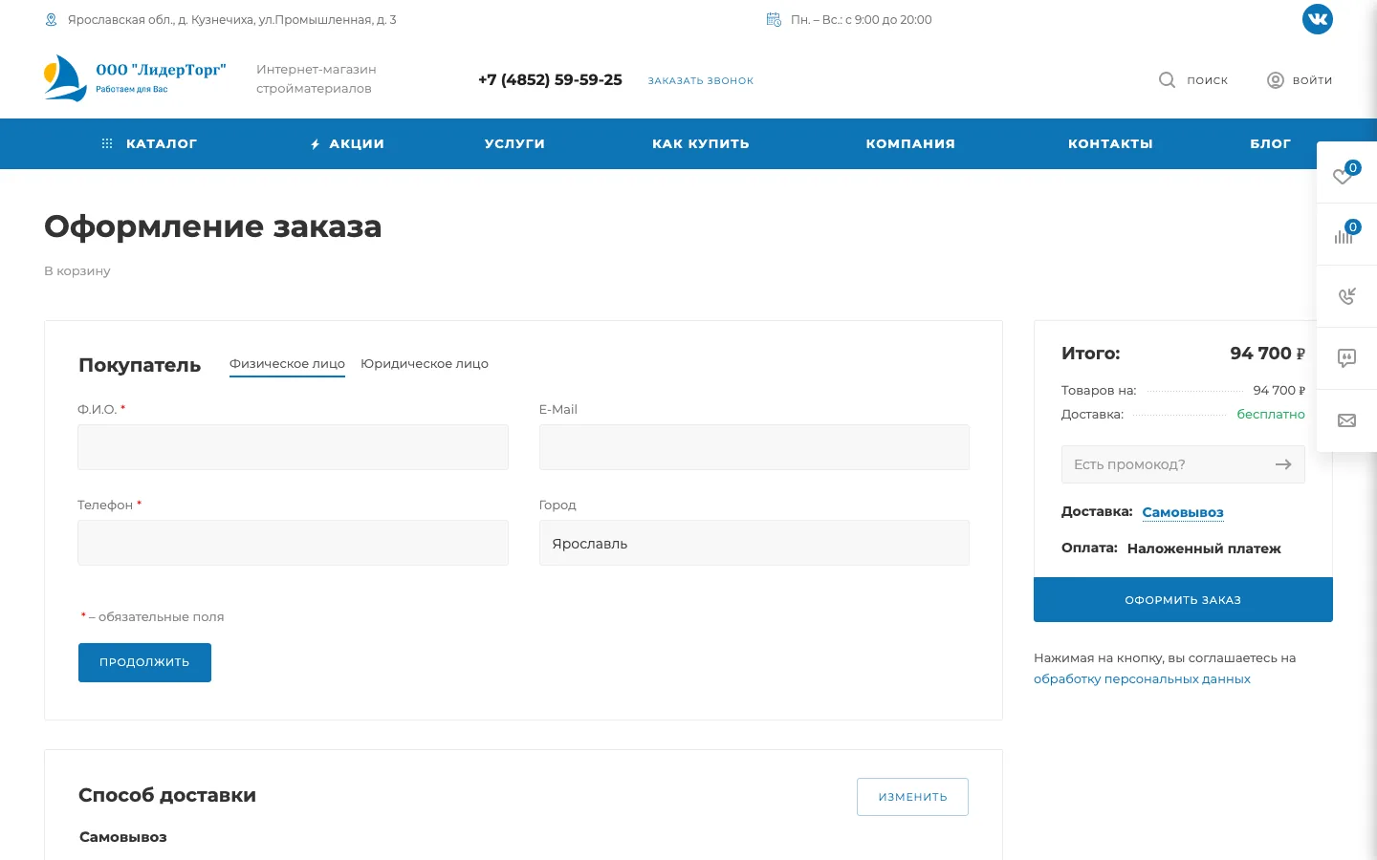Click the Наложенный платеж payment text
The width and height of the screenshot is (1377, 860).
coord(1204,548)
